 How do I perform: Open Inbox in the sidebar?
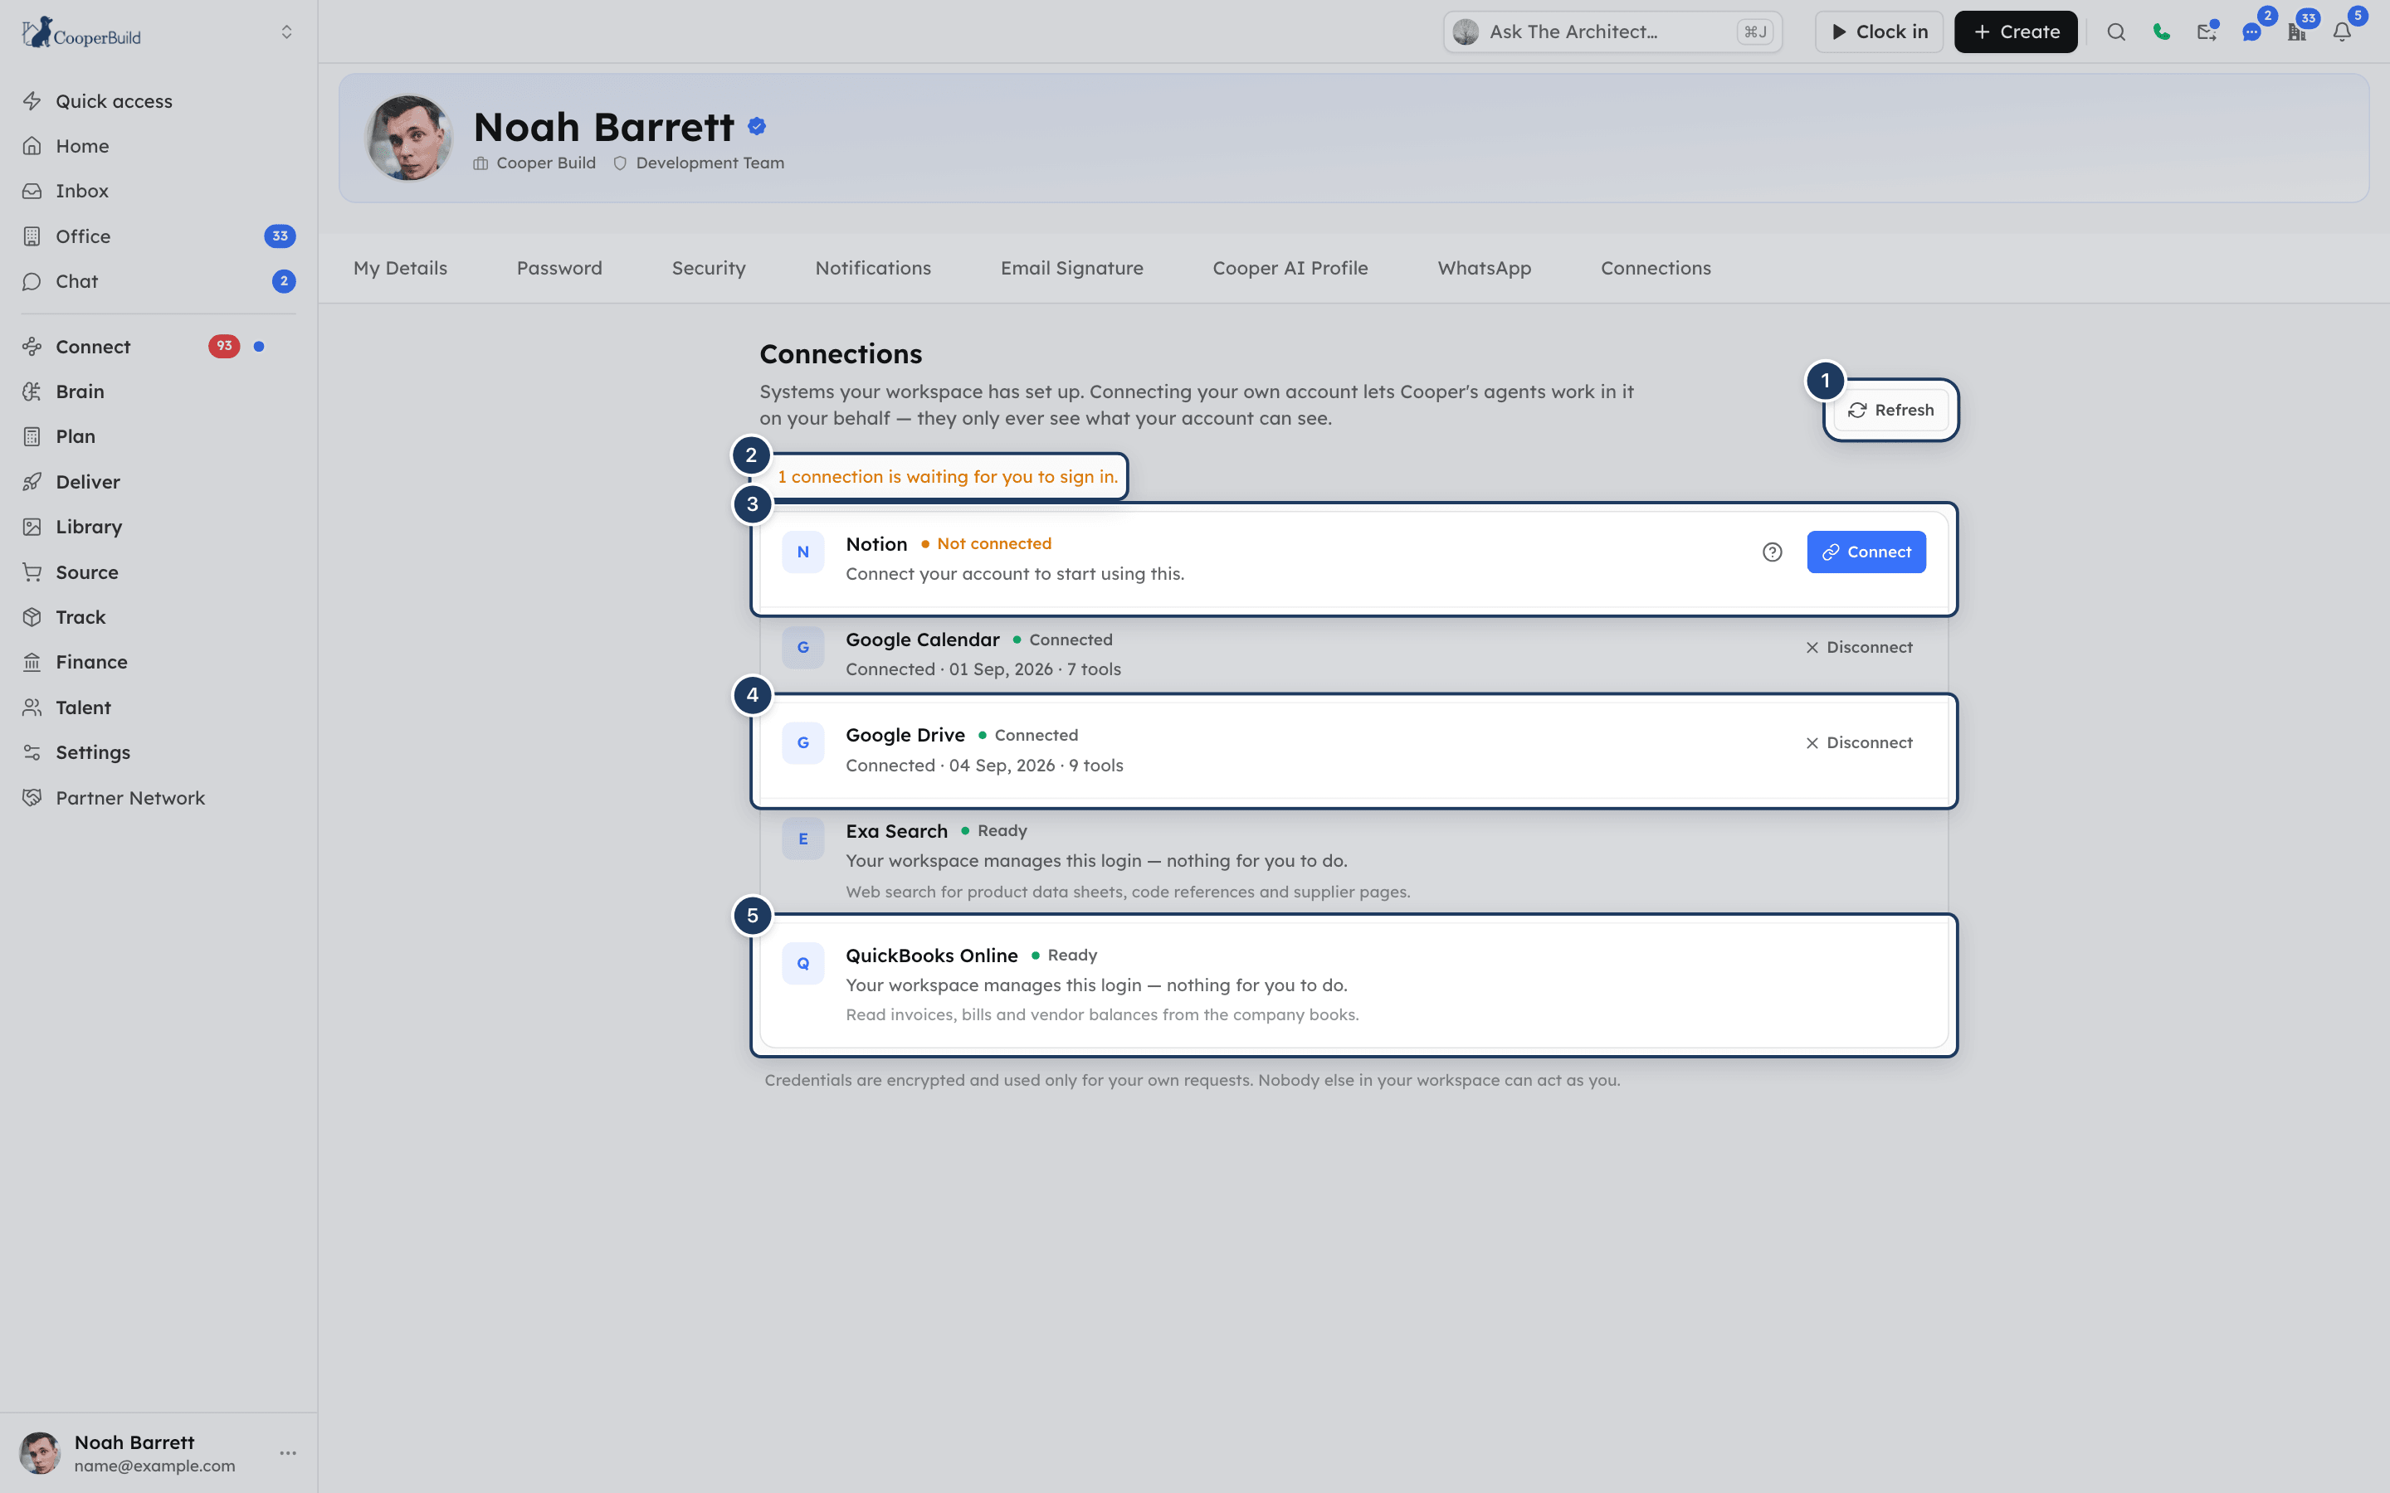click(x=158, y=191)
